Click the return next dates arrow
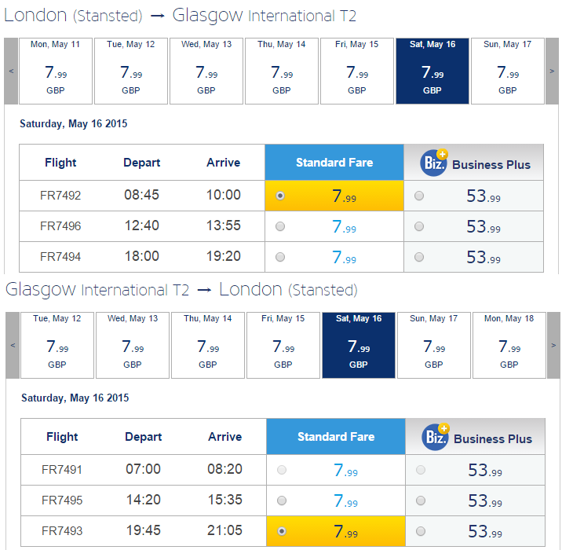 click(553, 345)
